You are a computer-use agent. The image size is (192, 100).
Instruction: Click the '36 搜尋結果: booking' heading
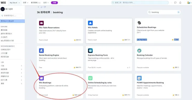pyautogui.click(x=50, y=12)
